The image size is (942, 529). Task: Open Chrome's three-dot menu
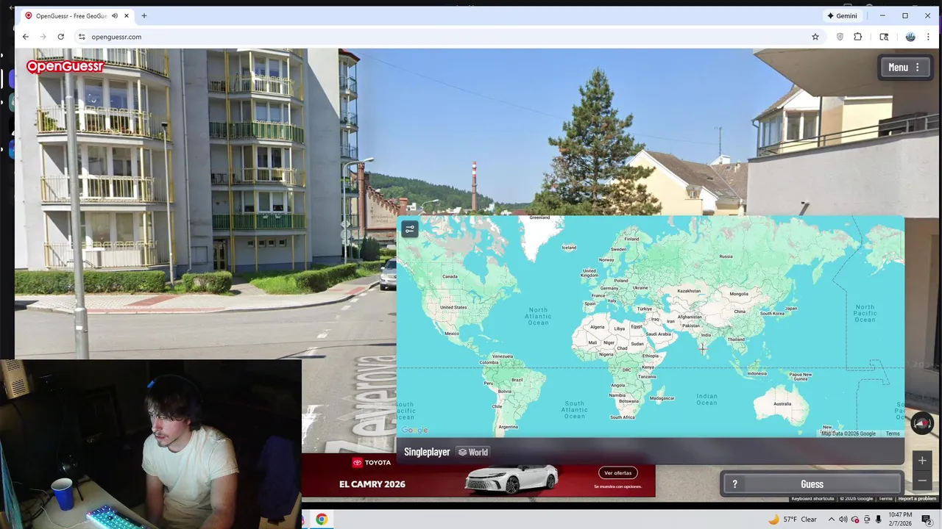pos(929,37)
